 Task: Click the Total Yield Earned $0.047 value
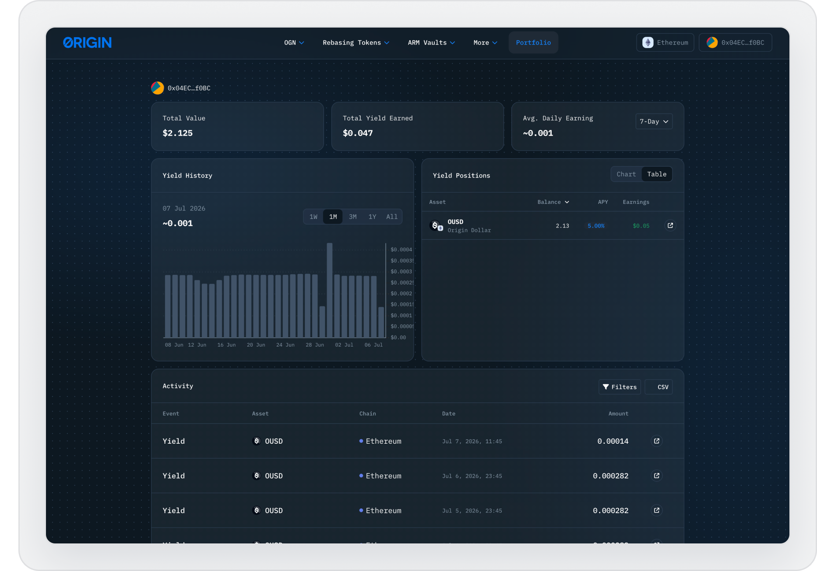tap(358, 133)
